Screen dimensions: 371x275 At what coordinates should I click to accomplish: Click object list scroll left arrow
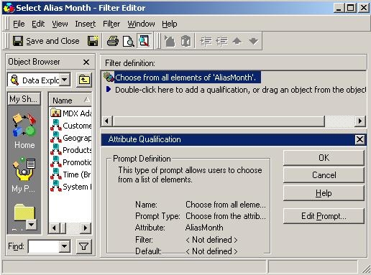click(55, 228)
